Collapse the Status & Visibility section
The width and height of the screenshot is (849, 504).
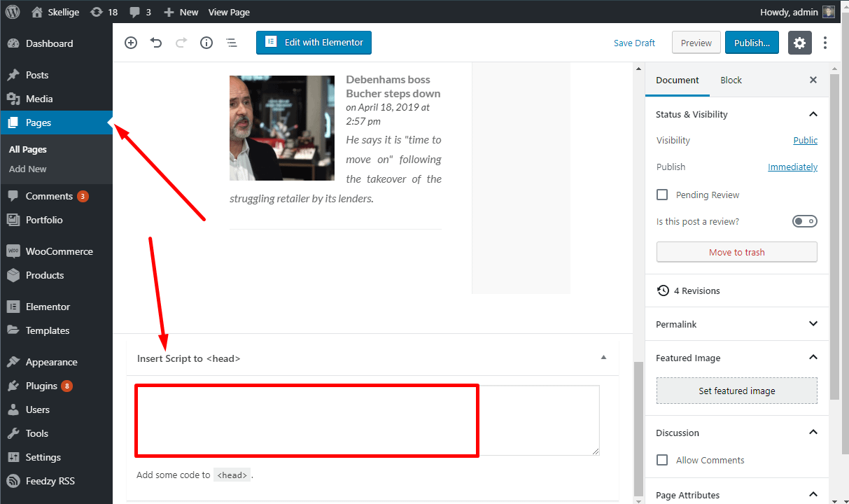click(813, 114)
